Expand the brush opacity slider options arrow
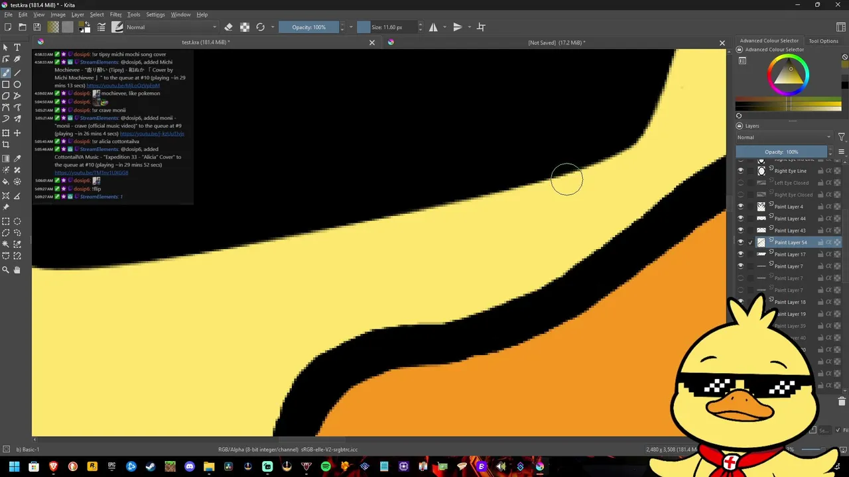Viewport: 849px width, 477px height. pos(351,27)
